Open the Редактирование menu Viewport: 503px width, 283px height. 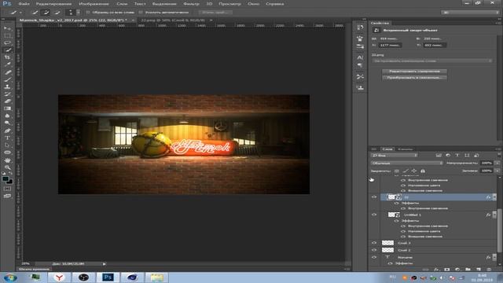[x=53, y=4]
